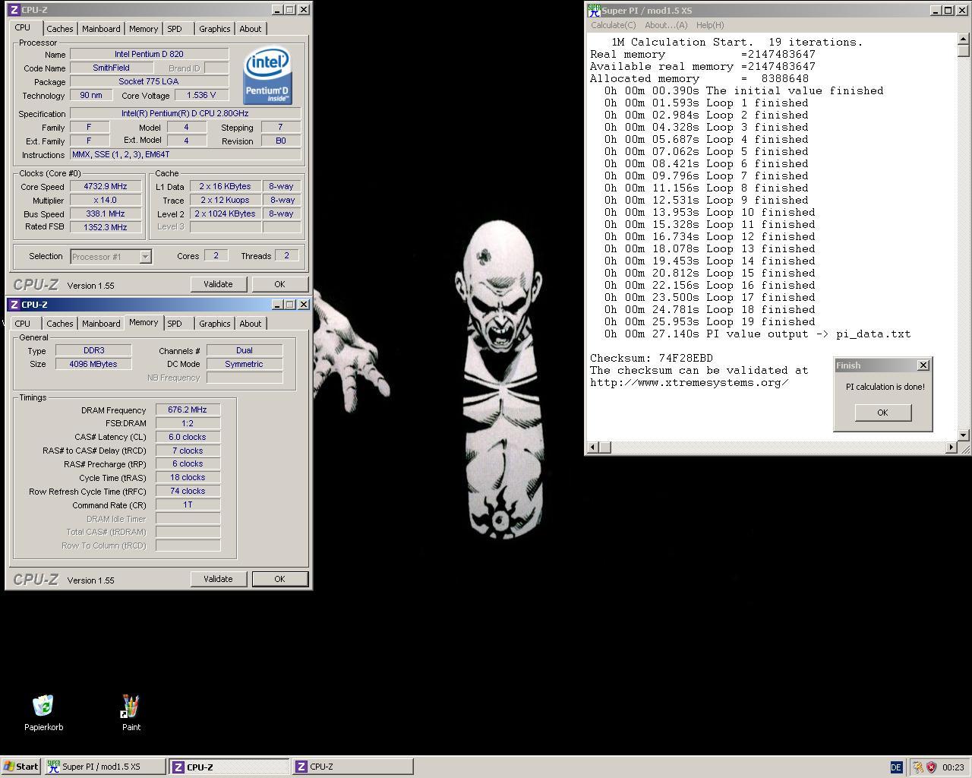
Task: Open Graphics tab in lower CPU-Z
Action: tap(214, 324)
